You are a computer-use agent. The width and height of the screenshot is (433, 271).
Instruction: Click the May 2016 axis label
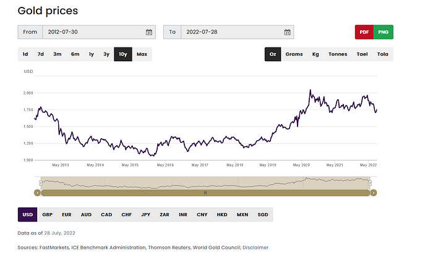pyautogui.click(x=165, y=165)
